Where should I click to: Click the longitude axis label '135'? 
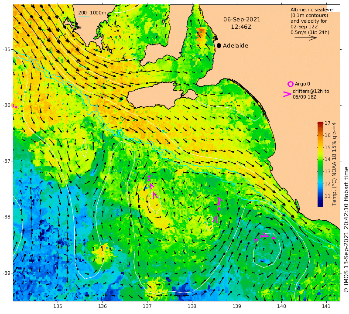[58, 306]
